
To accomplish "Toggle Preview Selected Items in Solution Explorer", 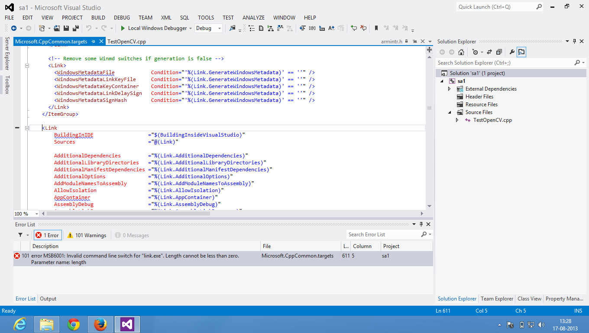I will (521, 52).
